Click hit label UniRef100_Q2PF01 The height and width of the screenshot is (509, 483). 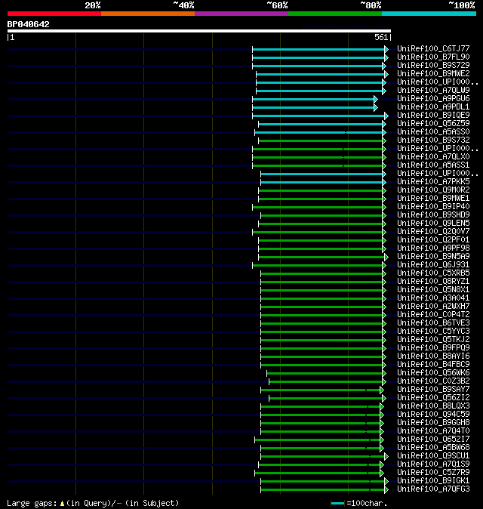point(433,240)
